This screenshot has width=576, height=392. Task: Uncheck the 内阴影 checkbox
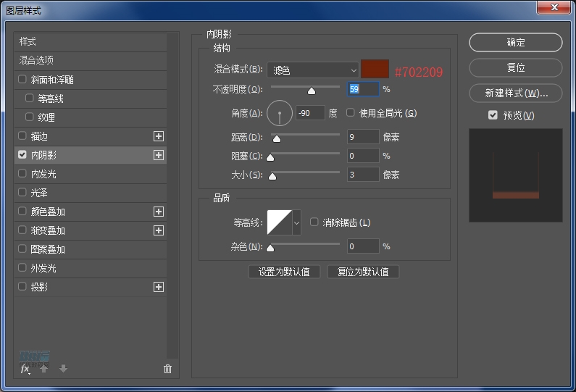[22, 154]
